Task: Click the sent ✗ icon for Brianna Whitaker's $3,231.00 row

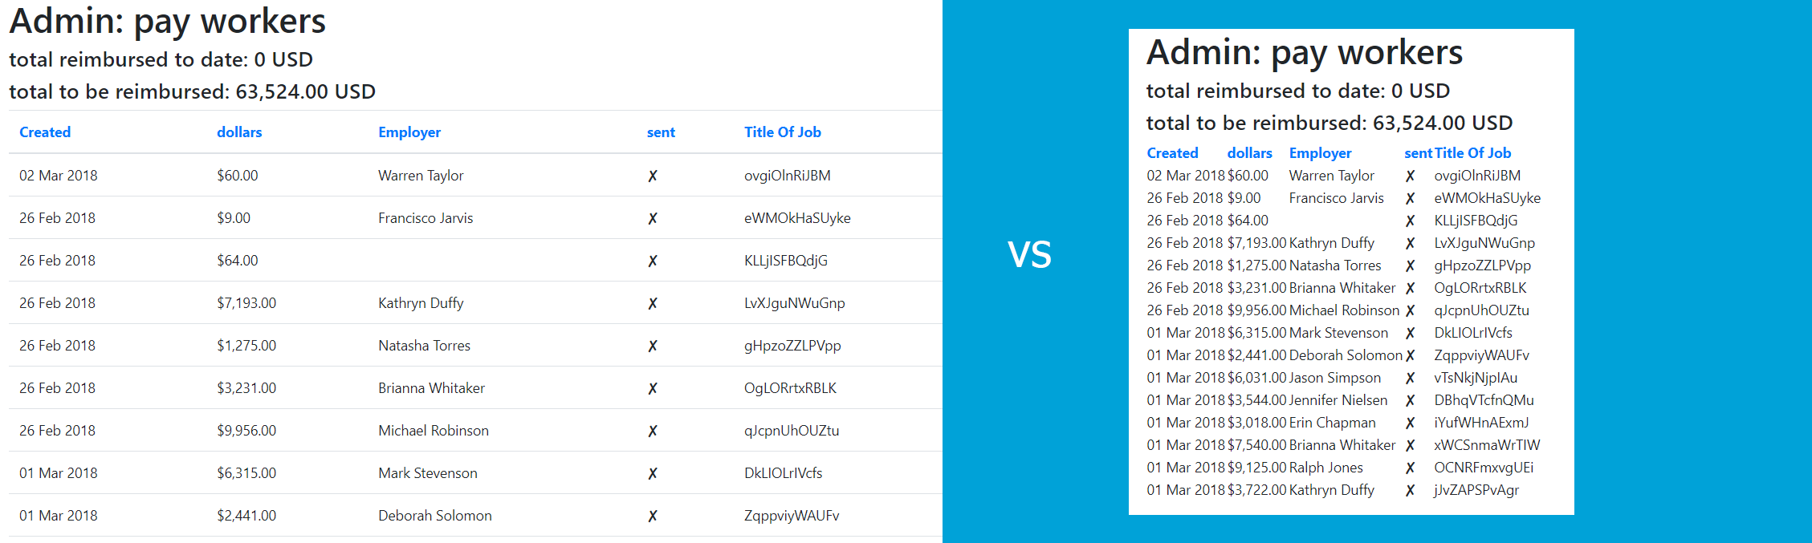Action: pos(653,387)
